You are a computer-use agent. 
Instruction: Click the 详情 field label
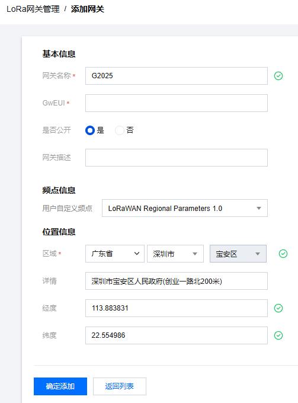click(50, 281)
